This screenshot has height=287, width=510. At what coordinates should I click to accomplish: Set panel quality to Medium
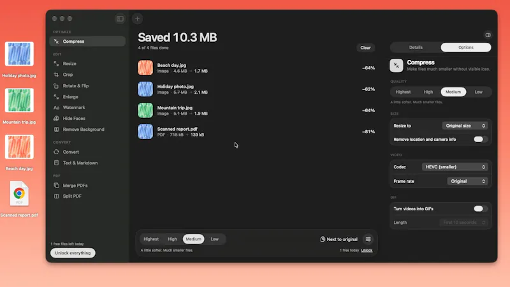(453, 92)
